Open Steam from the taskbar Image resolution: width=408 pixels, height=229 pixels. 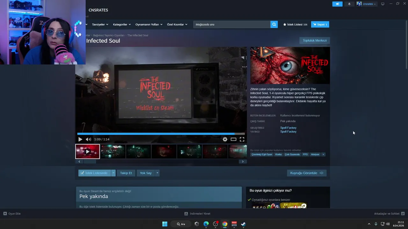pos(243,224)
